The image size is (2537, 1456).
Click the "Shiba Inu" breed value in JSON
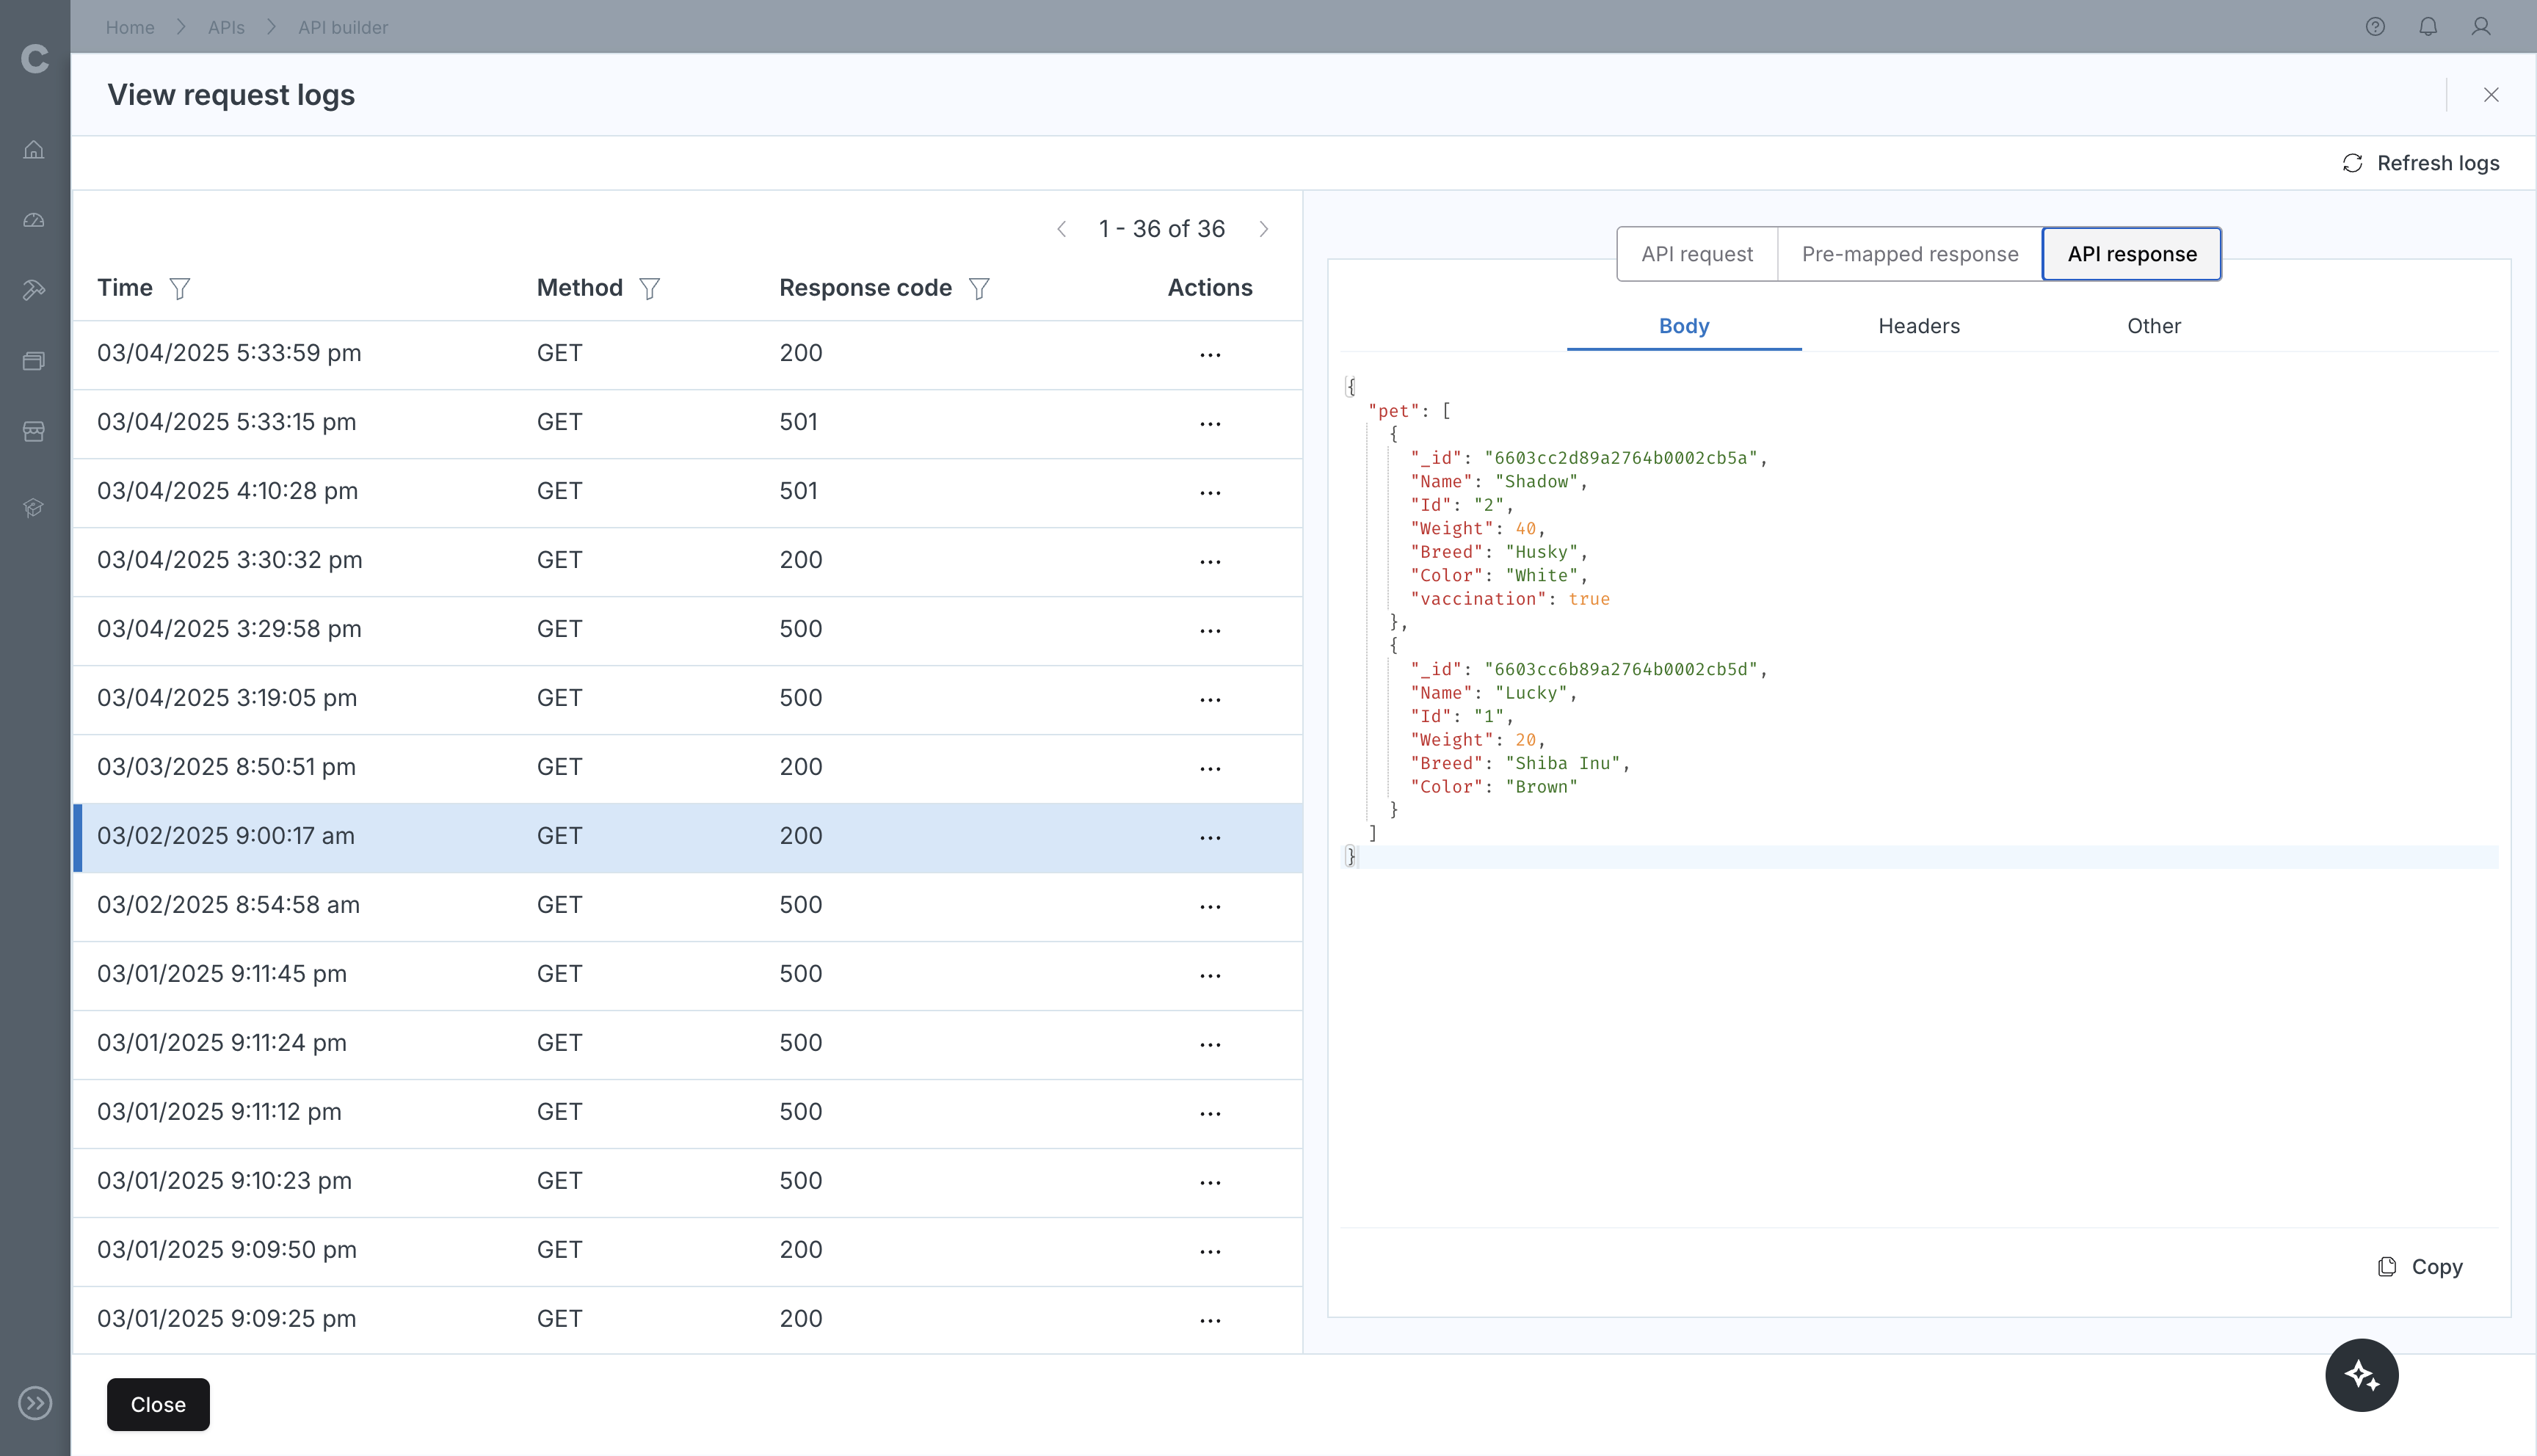1562,764
